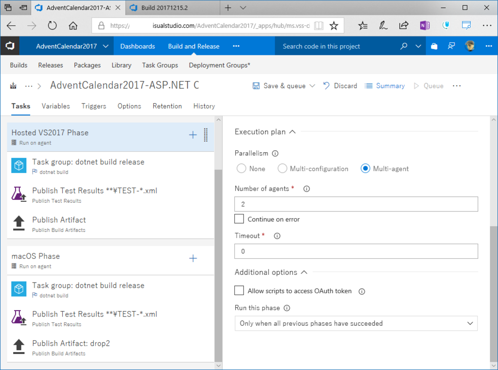Click task list scrollbar down arrow
Viewport: 498px width, 370px height.
(x=218, y=366)
